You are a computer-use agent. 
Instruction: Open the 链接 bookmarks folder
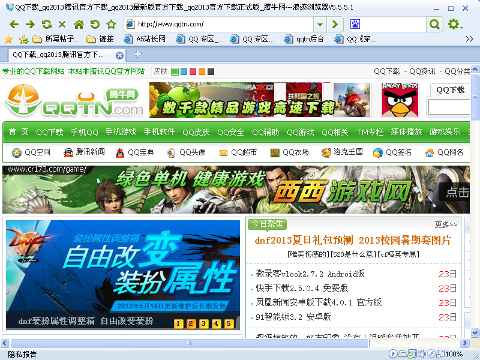pyautogui.click(x=100, y=39)
